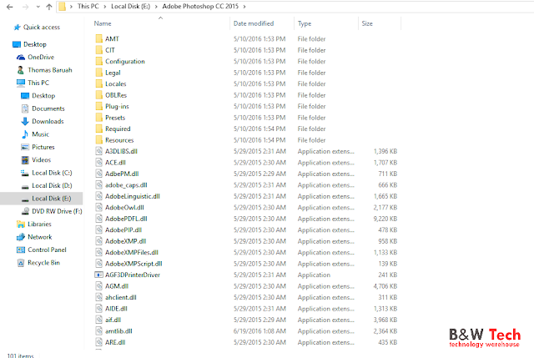The width and height of the screenshot is (534, 358).
Task: Click the Presets folder icon
Action: pyautogui.click(x=98, y=117)
